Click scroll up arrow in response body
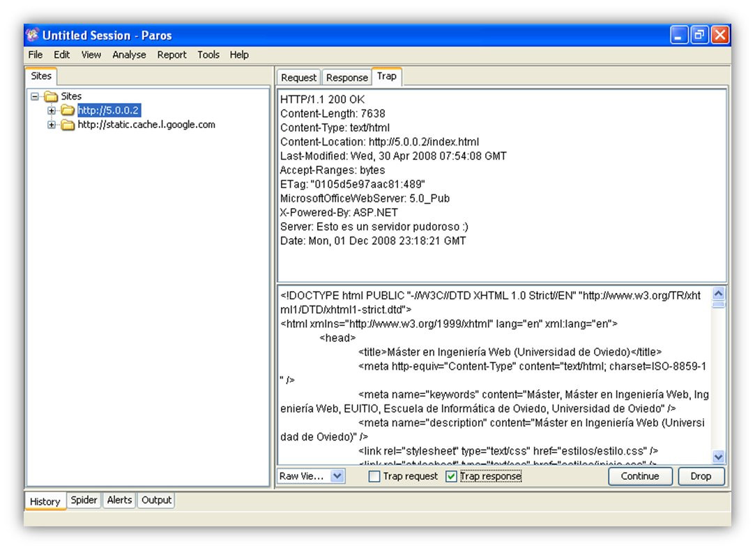 [719, 293]
